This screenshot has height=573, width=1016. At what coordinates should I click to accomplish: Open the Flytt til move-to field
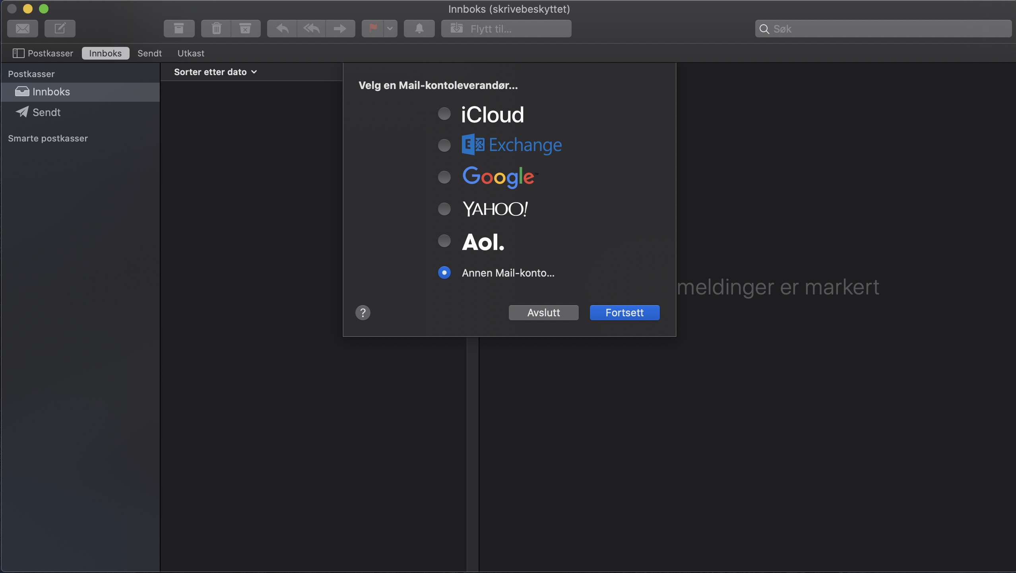[x=506, y=29]
